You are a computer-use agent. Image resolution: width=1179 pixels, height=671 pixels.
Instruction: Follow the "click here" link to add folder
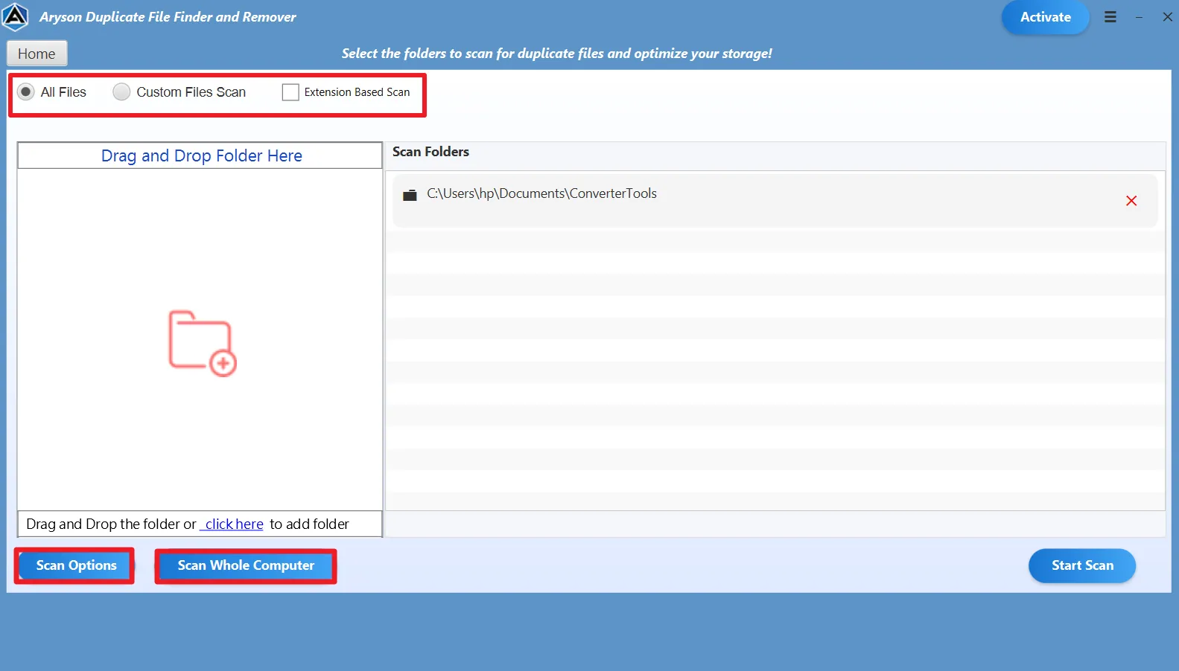point(233,524)
